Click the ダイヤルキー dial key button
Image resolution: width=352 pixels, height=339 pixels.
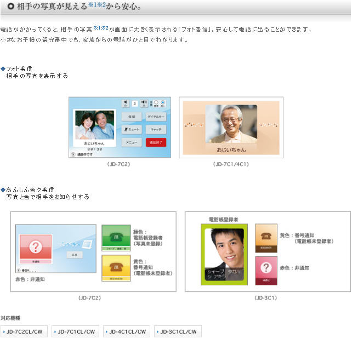(156, 117)
